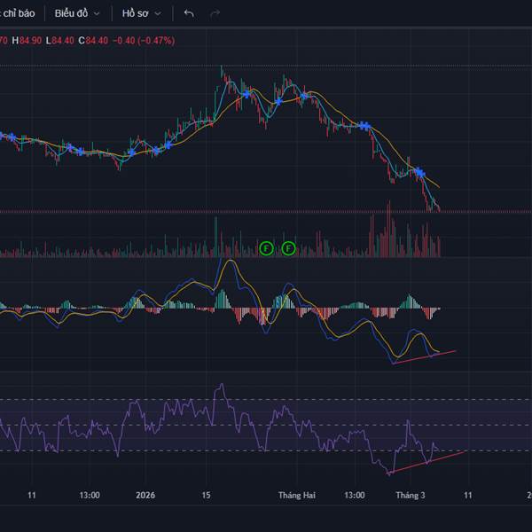This screenshot has height=532, width=532.
Task: Expand the Hồ sơ dropdown menu
Action: (142, 13)
